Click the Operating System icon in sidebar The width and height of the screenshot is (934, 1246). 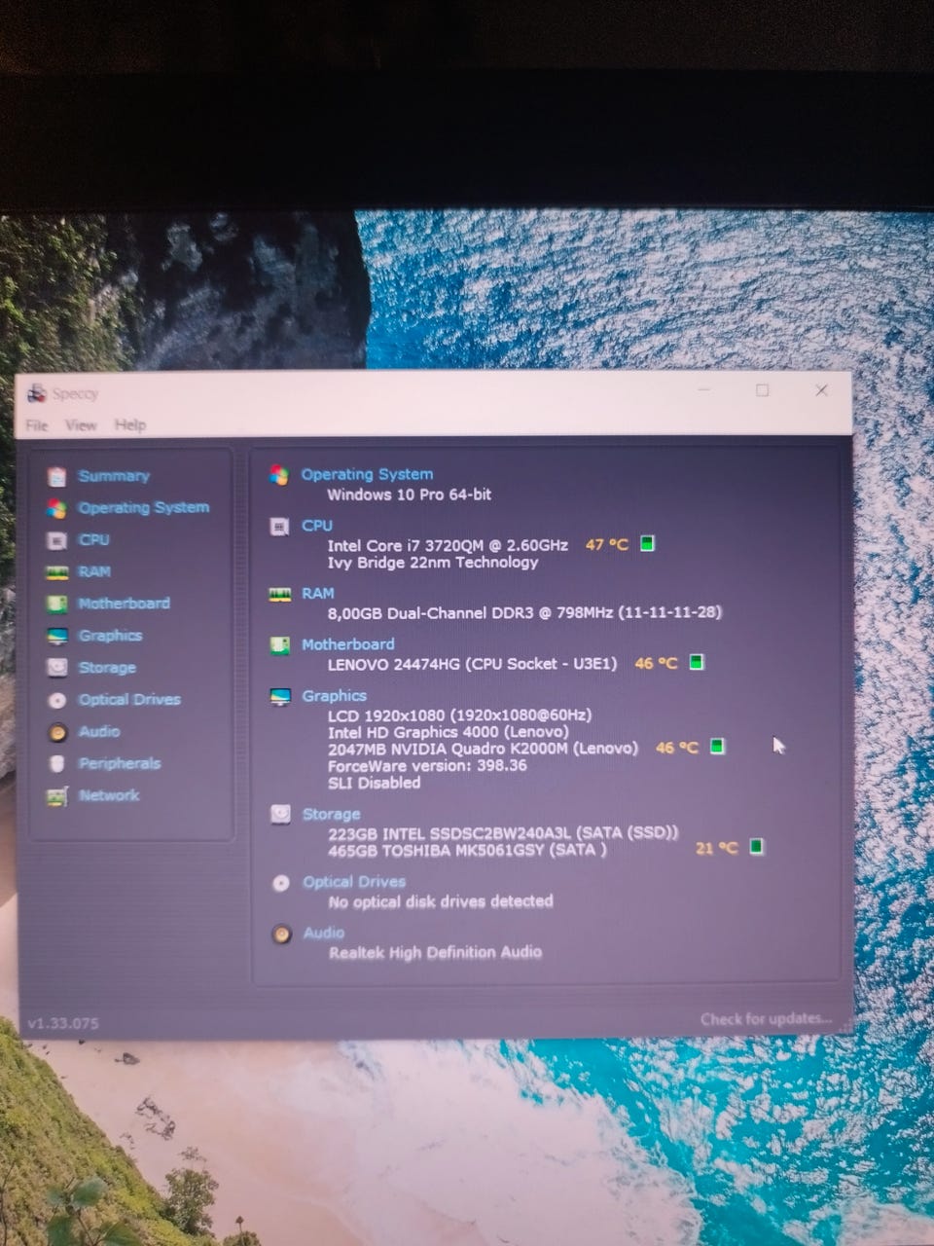tap(57, 508)
